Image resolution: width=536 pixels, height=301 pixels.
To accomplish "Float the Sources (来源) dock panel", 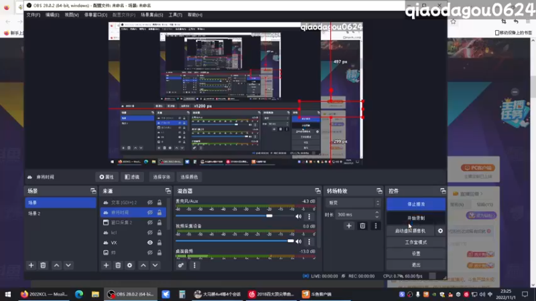I will coord(168,191).
